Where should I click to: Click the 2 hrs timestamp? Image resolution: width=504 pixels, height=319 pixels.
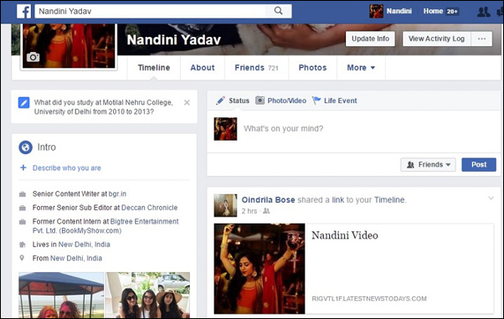point(249,211)
